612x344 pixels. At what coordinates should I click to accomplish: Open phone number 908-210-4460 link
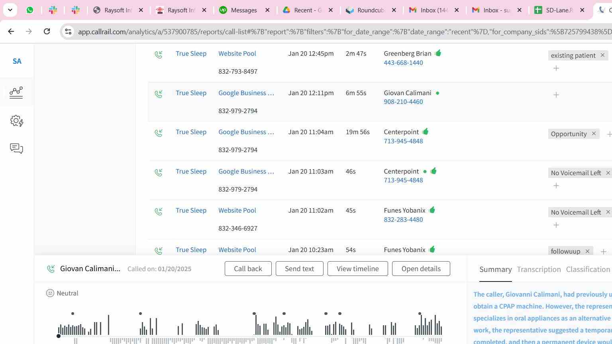point(403,102)
